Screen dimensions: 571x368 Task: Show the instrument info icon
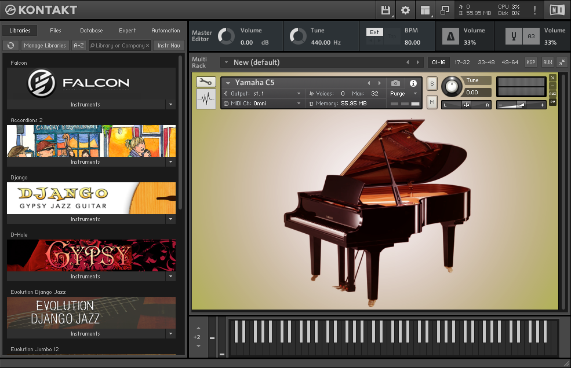413,83
